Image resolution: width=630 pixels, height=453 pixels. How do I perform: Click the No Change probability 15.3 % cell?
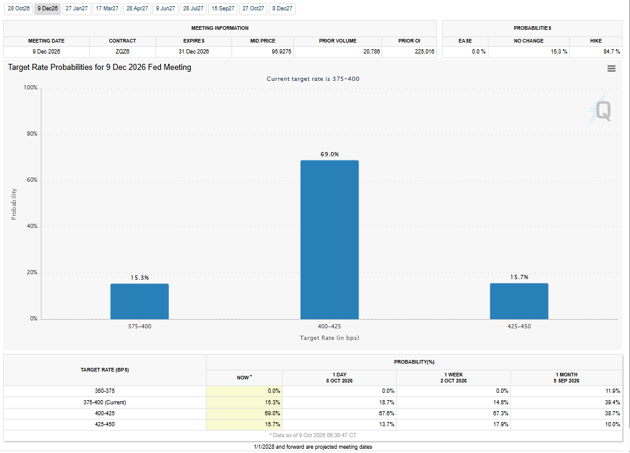point(529,52)
